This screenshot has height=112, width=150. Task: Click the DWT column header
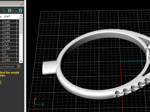(10, 16)
